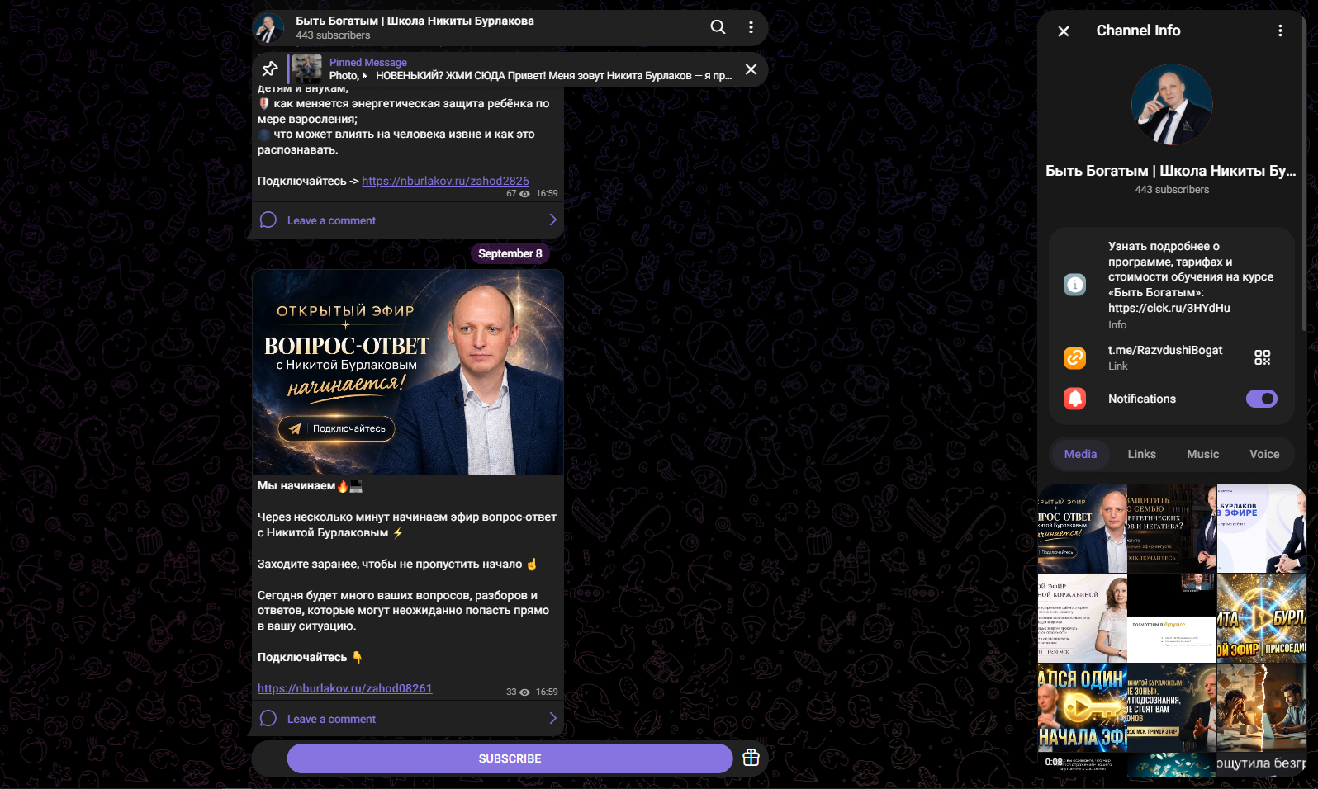Open the pinned message preview thumbnail
This screenshot has width=1318, height=789.
307,69
